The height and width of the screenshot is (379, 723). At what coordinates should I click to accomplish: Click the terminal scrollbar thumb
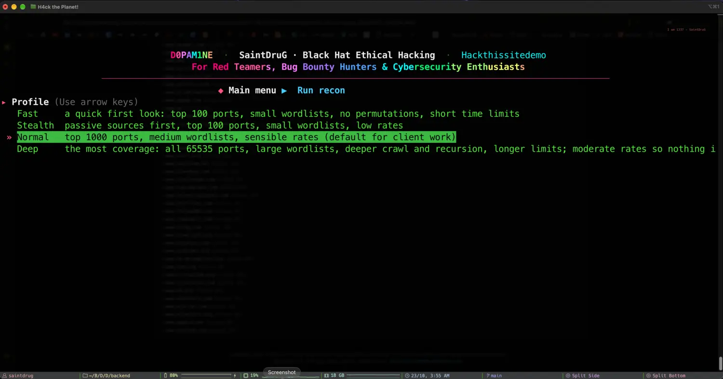click(721, 363)
